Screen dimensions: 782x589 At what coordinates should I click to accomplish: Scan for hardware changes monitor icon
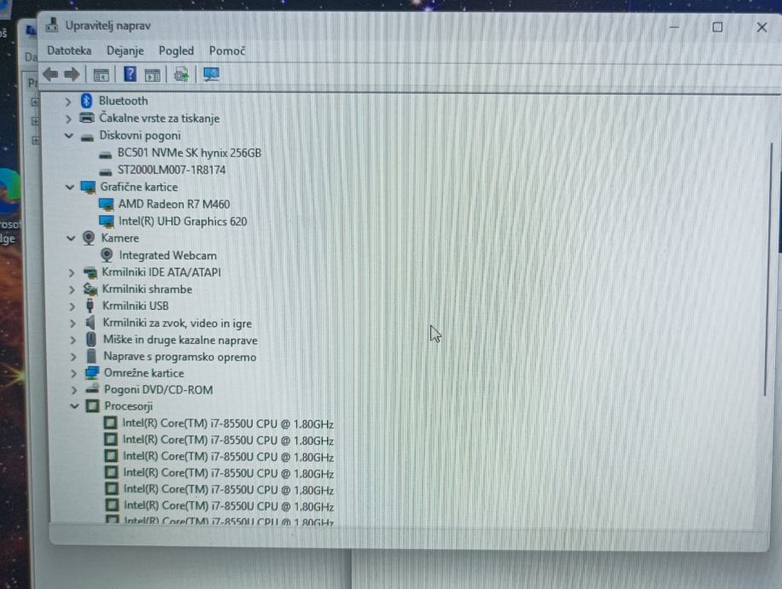pyautogui.click(x=211, y=75)
